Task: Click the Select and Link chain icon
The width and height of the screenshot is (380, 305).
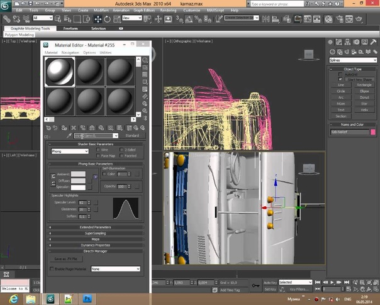Action: (7, 19)
